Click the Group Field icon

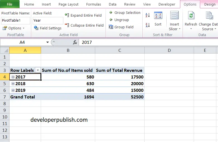[x=111, y=27]
